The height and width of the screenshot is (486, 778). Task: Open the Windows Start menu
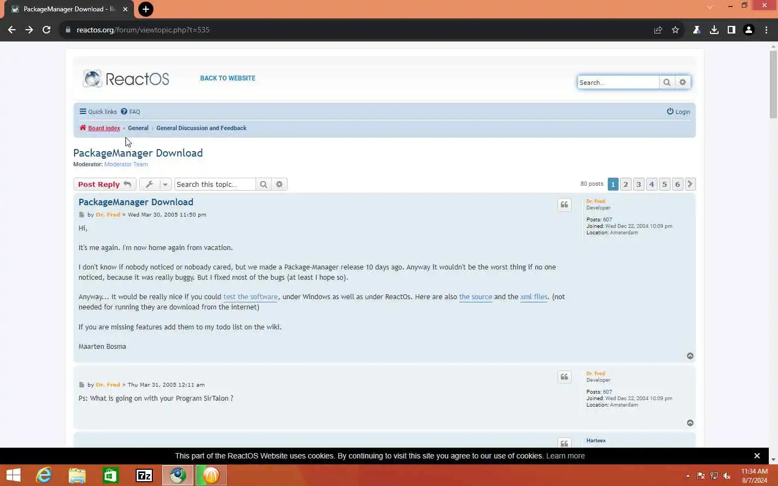point(14,475)
